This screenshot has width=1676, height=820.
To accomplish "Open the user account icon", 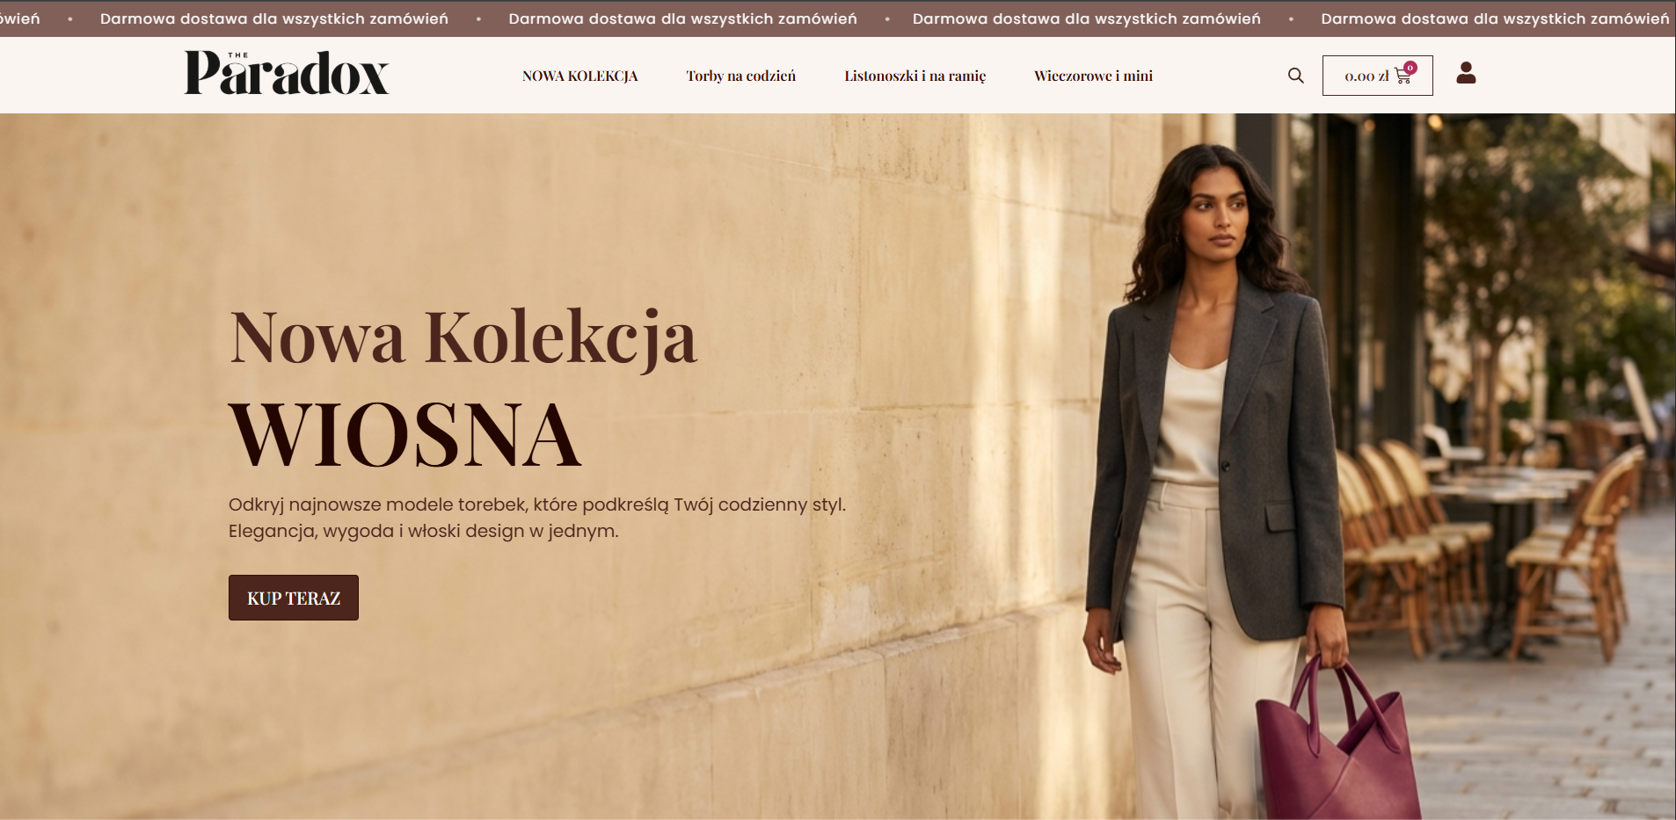I will pos(1466,73).
